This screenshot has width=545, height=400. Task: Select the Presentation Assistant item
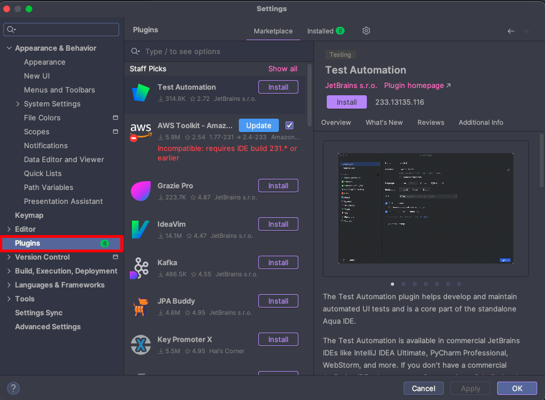pyautogui.click(x=63, y=201)
